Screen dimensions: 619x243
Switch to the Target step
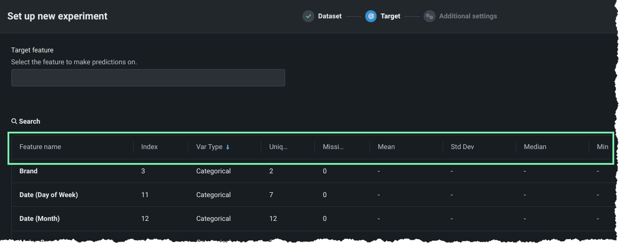[390, 16]
